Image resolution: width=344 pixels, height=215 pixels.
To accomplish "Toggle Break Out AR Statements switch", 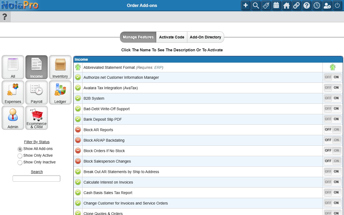I will (x=333, y=171).
